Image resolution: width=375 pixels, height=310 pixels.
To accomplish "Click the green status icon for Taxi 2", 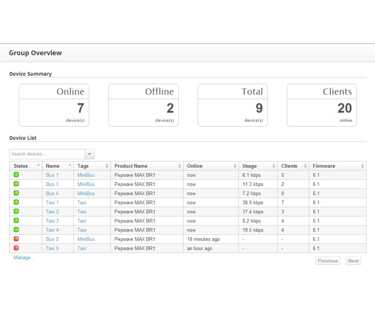I will 16,211.
